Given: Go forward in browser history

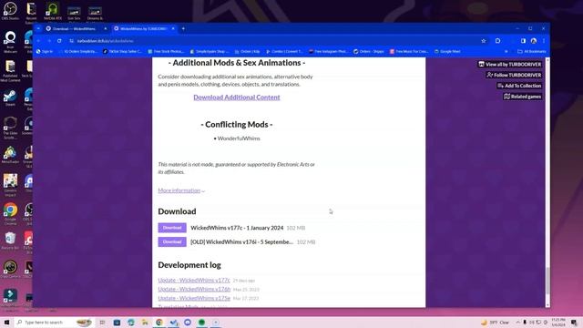Looking at the screenshot, I should pyautogui.click(x=49, y=41).
